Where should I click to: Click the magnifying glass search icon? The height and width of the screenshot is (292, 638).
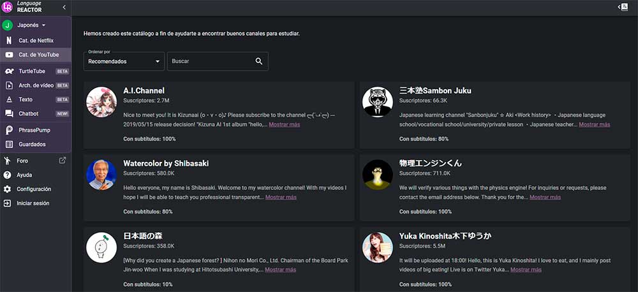tap(259, 61)
